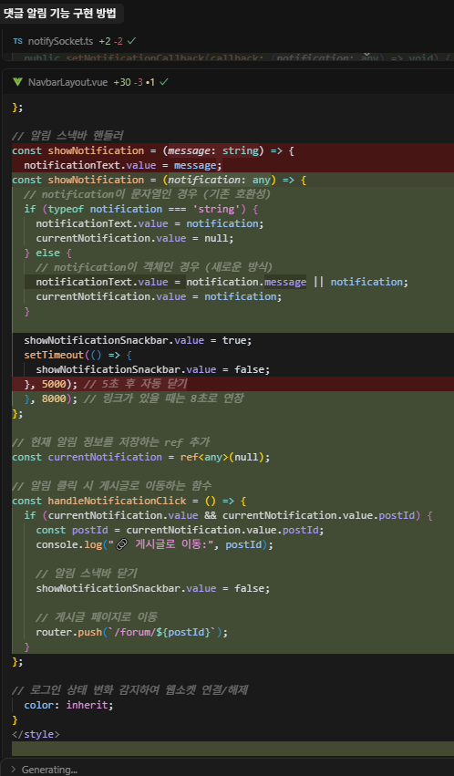Click the checkmark after NavbarLayout.vue +30 -3
The image size is (454, 776).
tap(164, 82)
